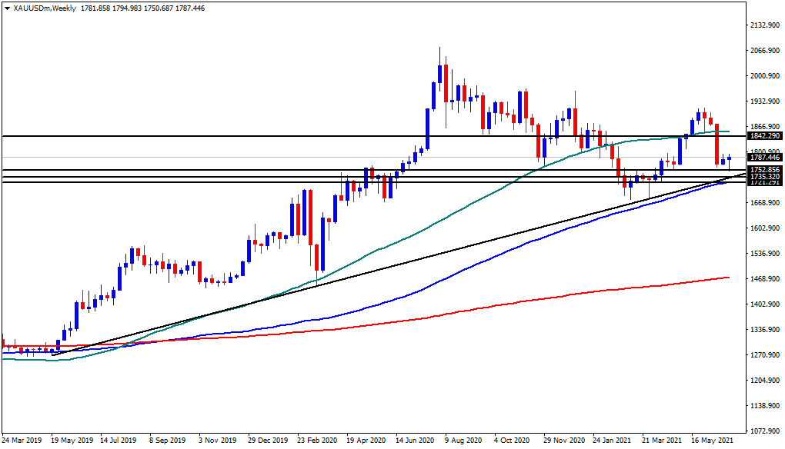The image size is (785, 449).
Task: Click the 21 Mar 2021 date label
Action: 662,441
